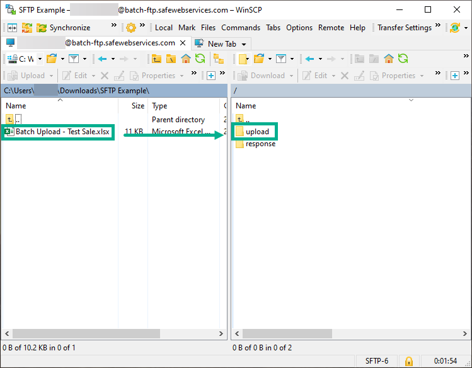Expand main toolbar overflow chevron after Synchronize

coord(114,25)
